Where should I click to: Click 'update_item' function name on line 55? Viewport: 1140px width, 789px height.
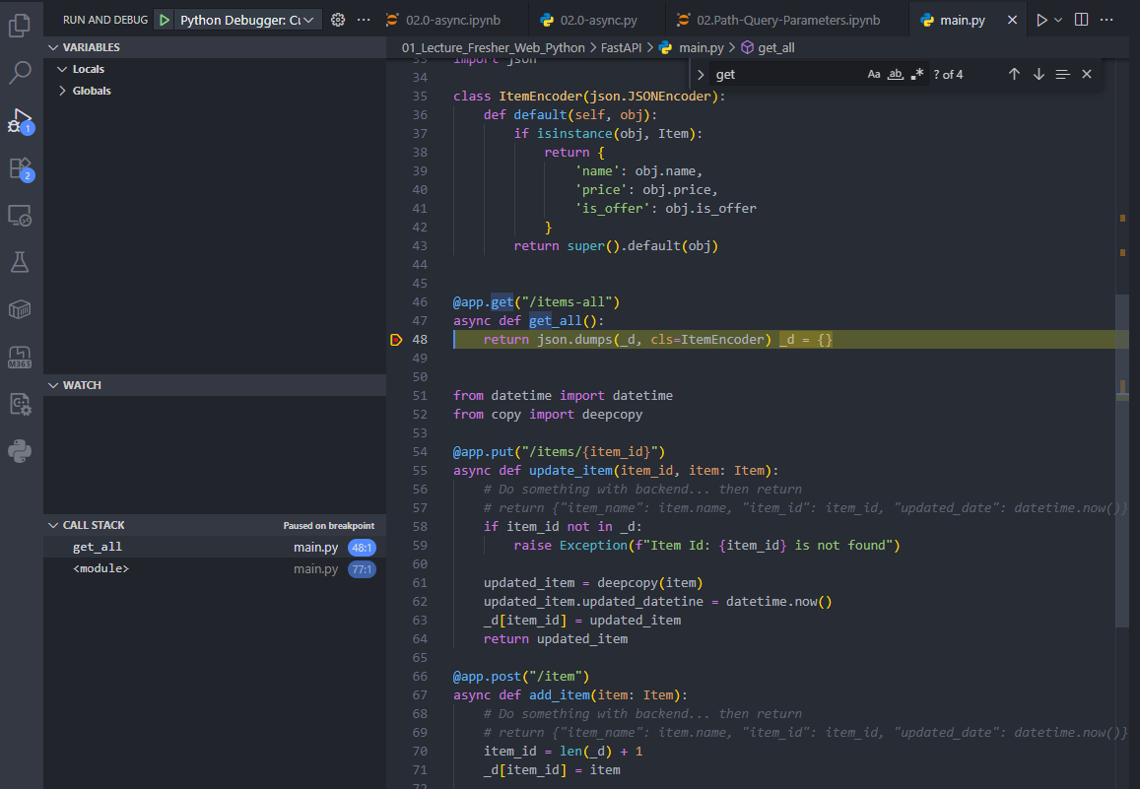570,471
